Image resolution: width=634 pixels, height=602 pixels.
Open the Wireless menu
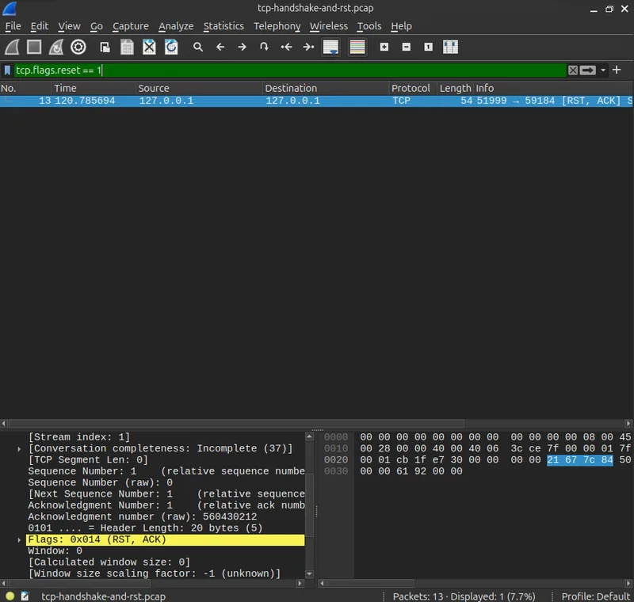click(329, 26)
